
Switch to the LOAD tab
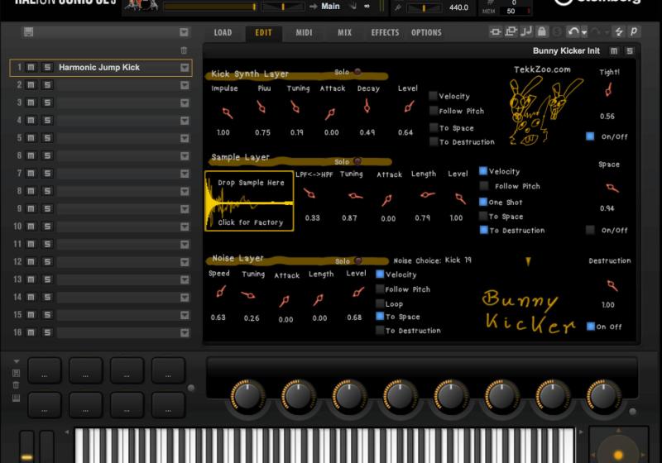[223, 32]
